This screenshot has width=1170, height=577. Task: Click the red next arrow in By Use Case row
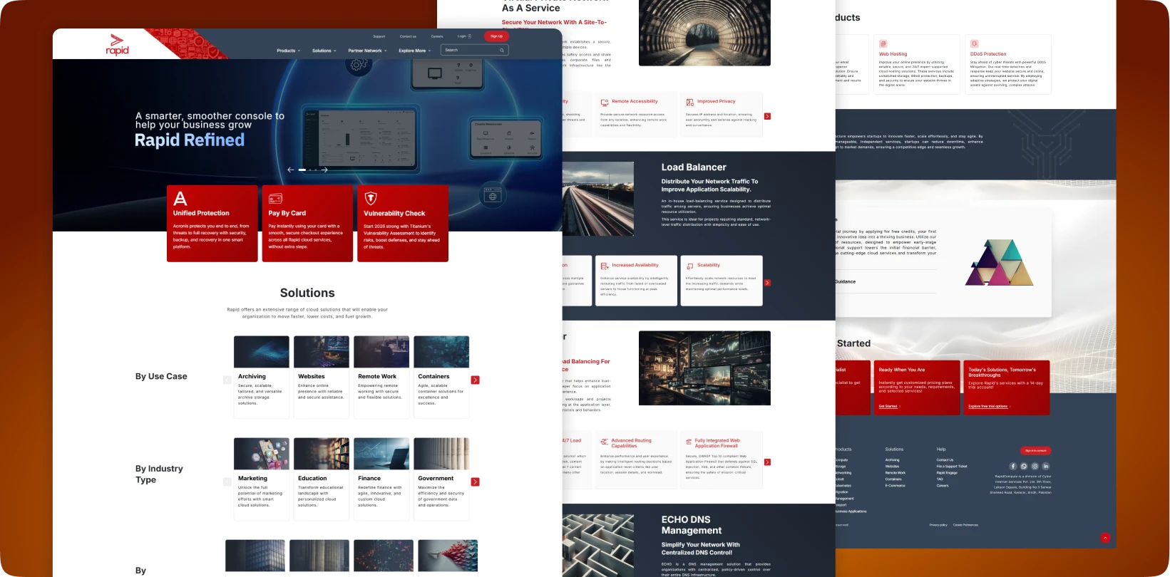(x=476, y=380)
